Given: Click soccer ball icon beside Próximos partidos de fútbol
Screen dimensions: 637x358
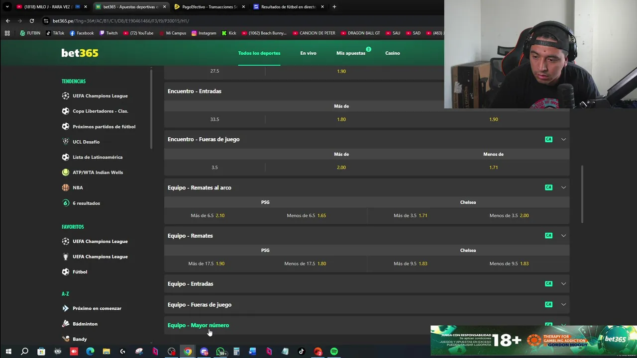Looking at the screenshot, I should point(66,126).
